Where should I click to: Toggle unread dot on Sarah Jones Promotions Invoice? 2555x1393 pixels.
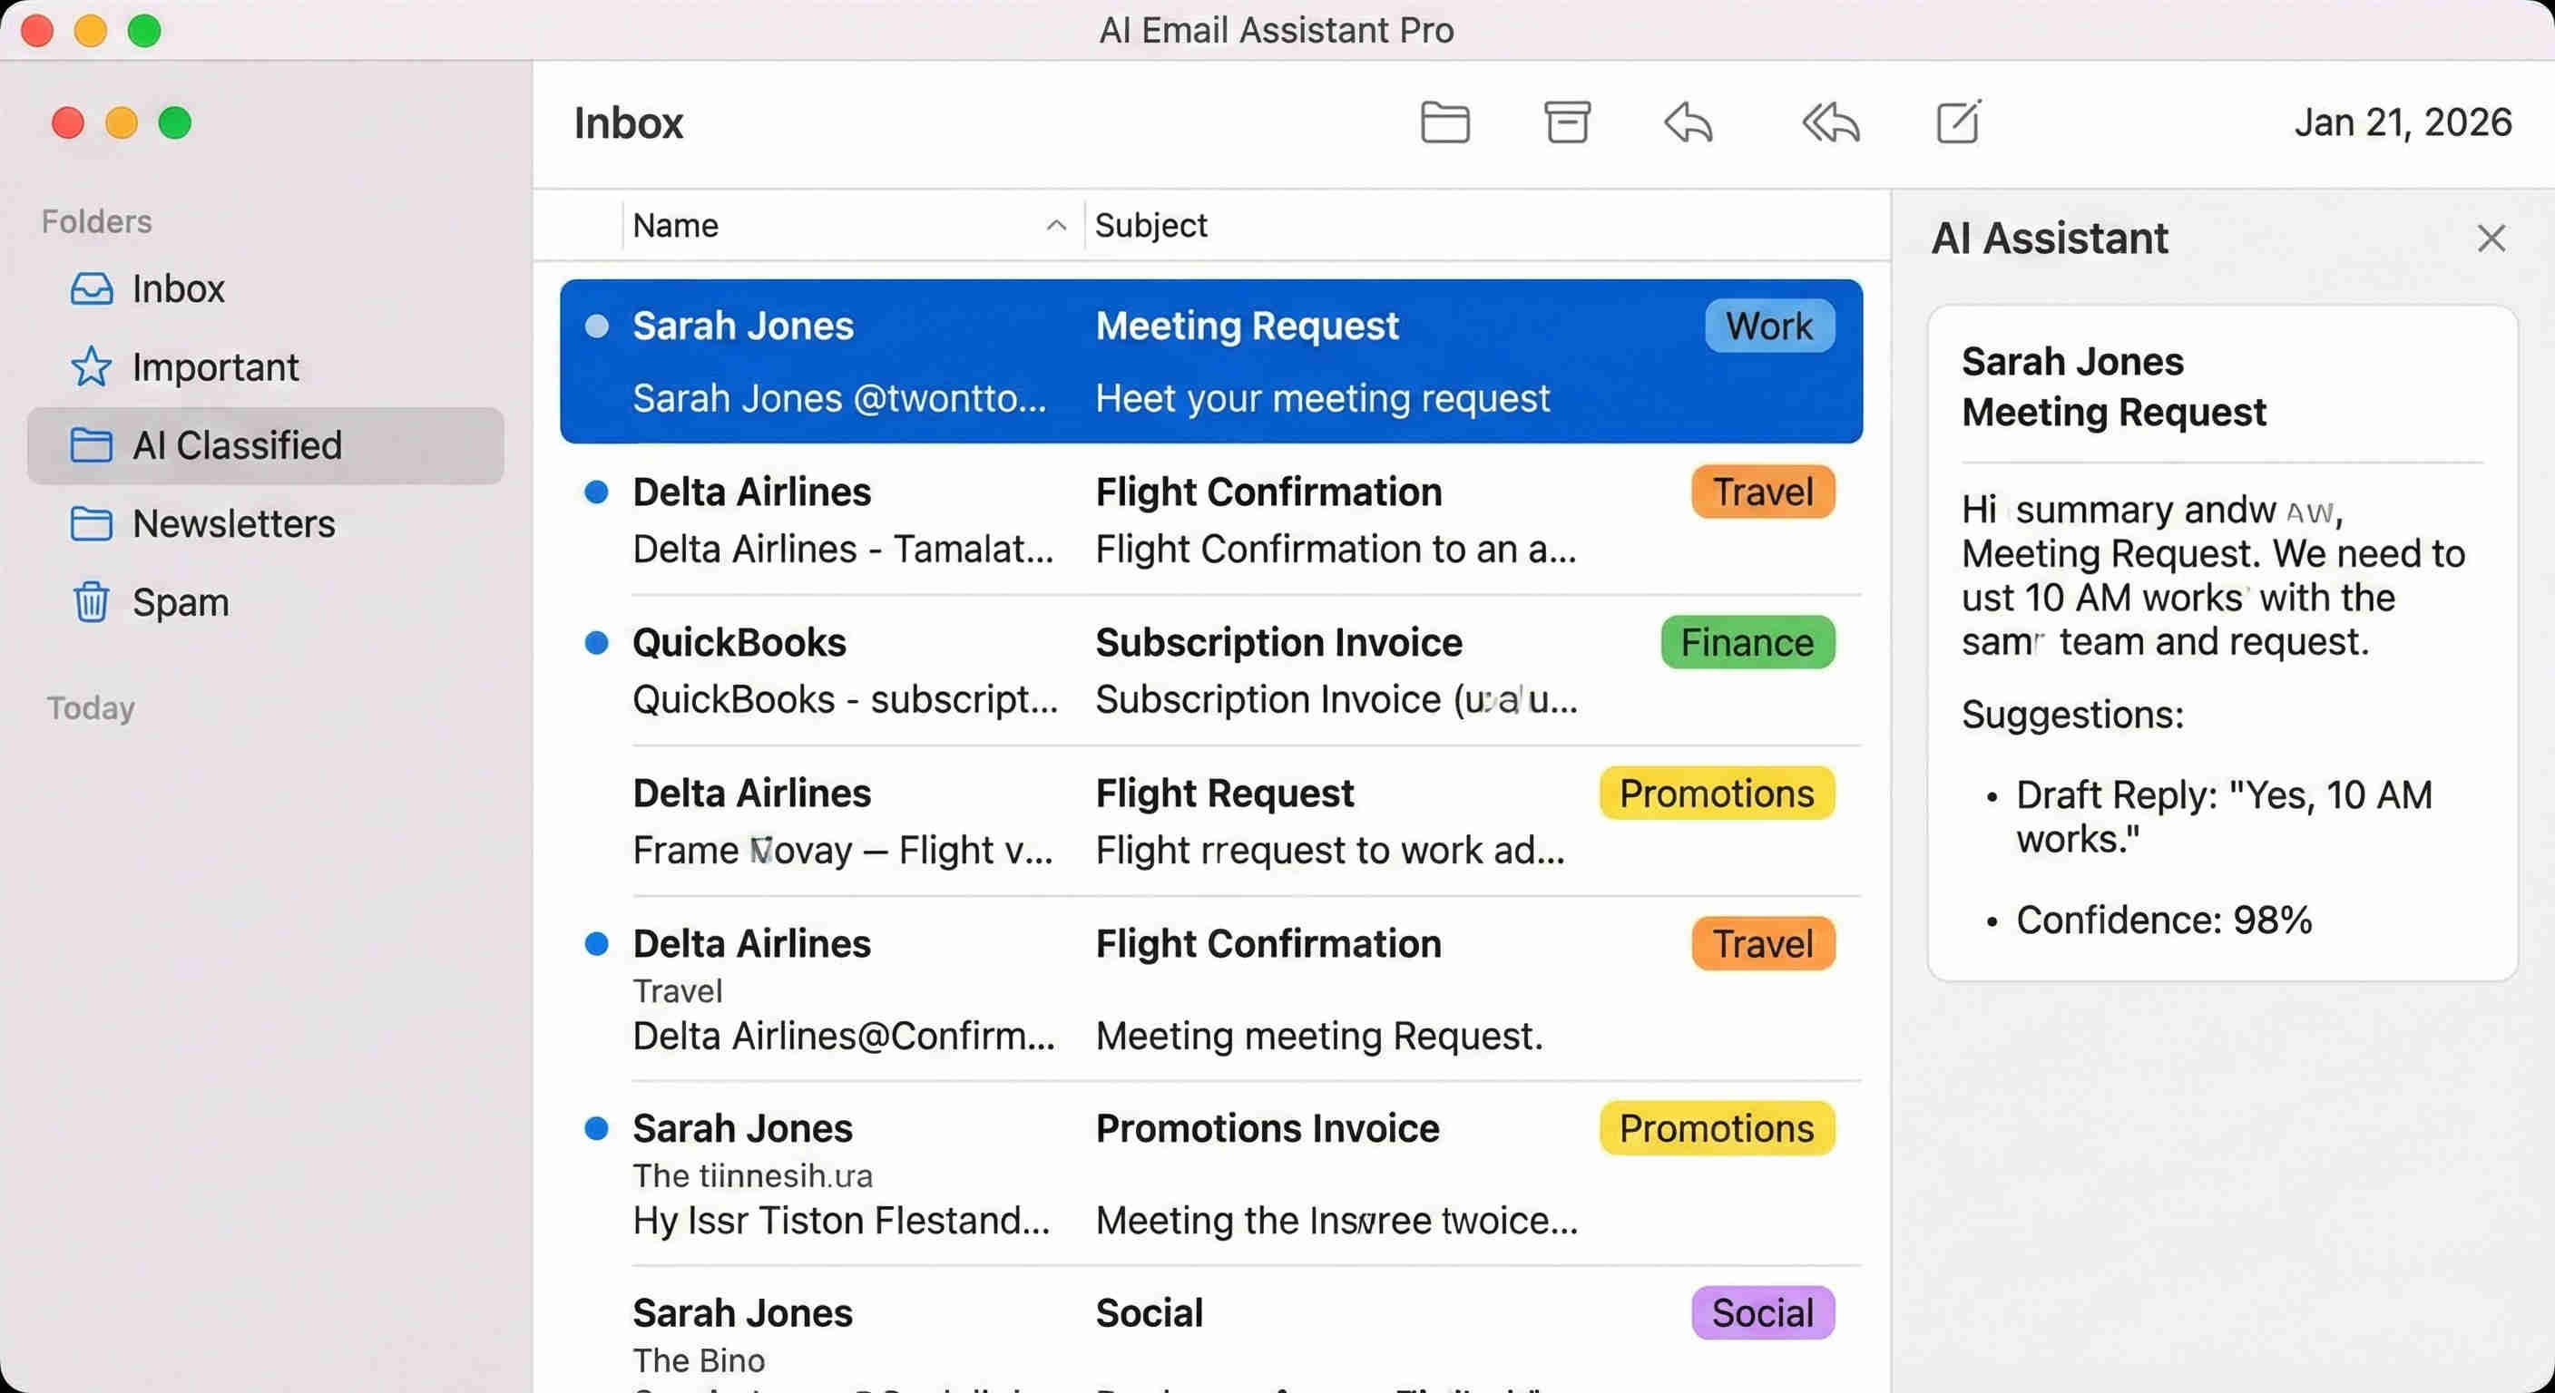coord(596,1128)
